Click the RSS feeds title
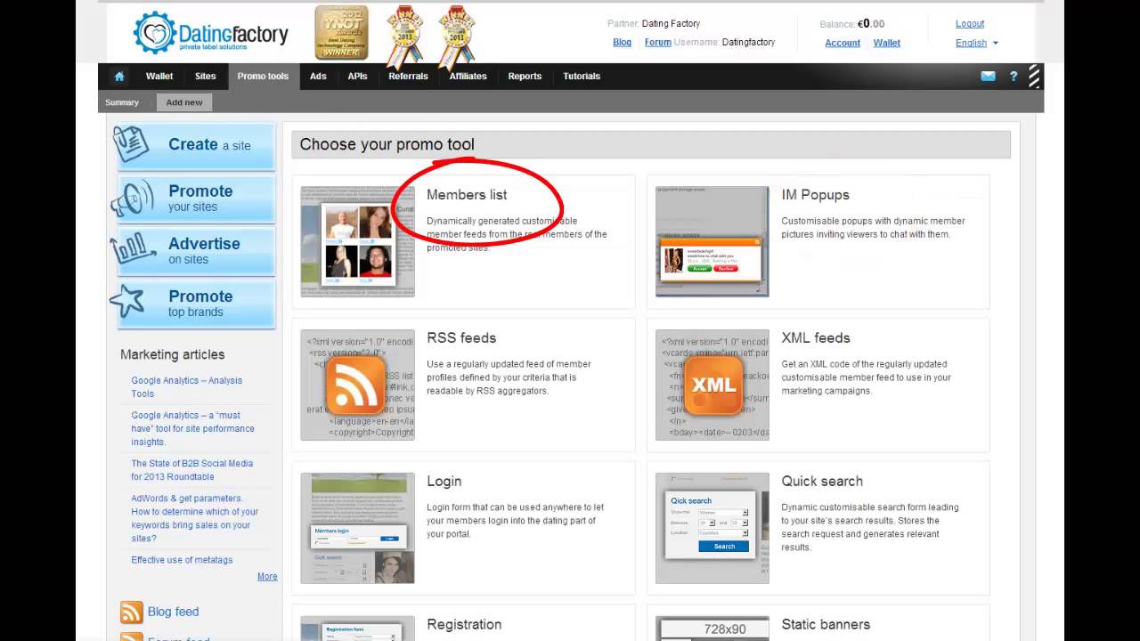1140x641 pixels. click(x=461, y=338)
